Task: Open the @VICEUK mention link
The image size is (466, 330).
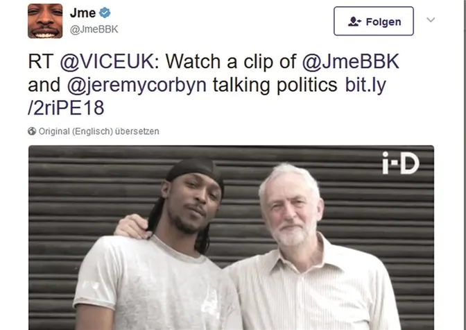Action: tap(107, 62)
